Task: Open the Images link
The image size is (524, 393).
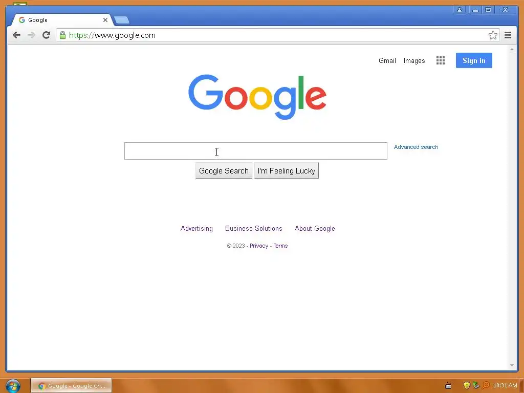Action: (414, 61)
